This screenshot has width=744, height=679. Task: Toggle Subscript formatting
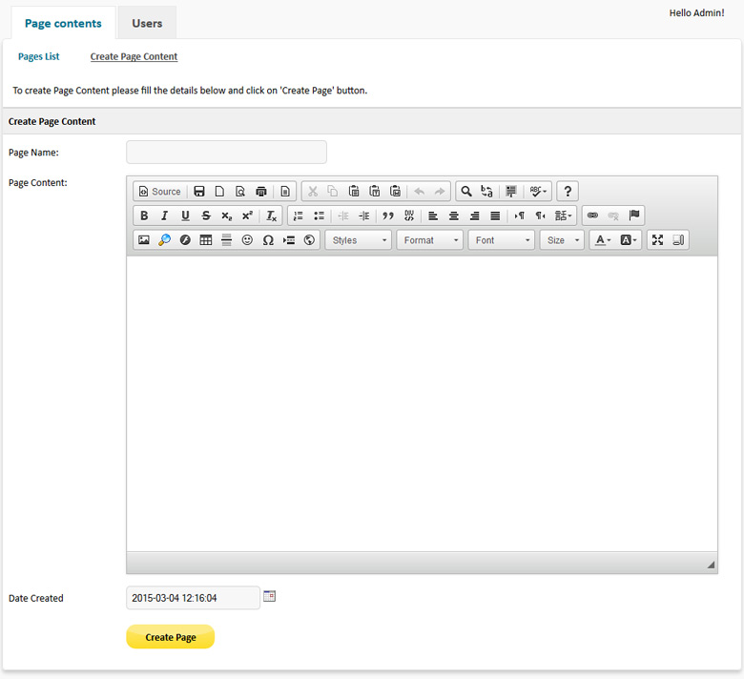pos(227,216)
